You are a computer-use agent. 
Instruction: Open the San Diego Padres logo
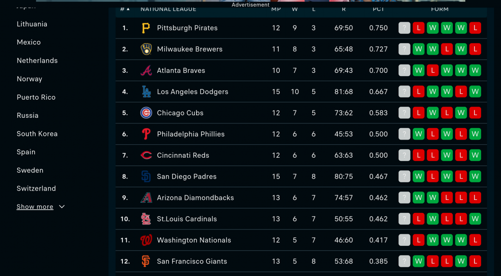tap(146, 176)
